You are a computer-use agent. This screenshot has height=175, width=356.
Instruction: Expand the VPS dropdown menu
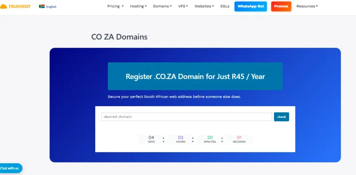click(x=183, y=6)
